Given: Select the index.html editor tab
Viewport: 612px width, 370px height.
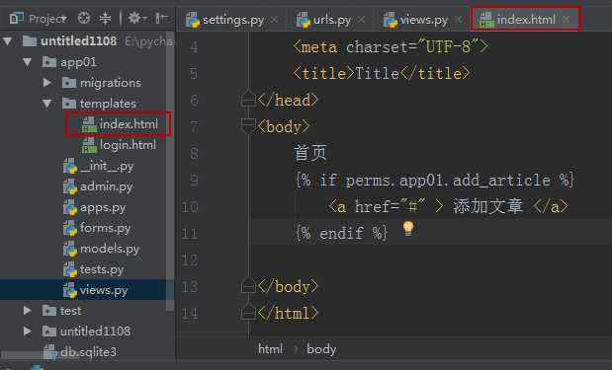Looking at the screenshot, I should click(526, 19).
